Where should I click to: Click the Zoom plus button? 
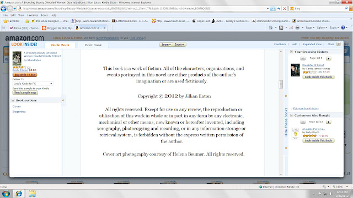[x=179, y=45]
